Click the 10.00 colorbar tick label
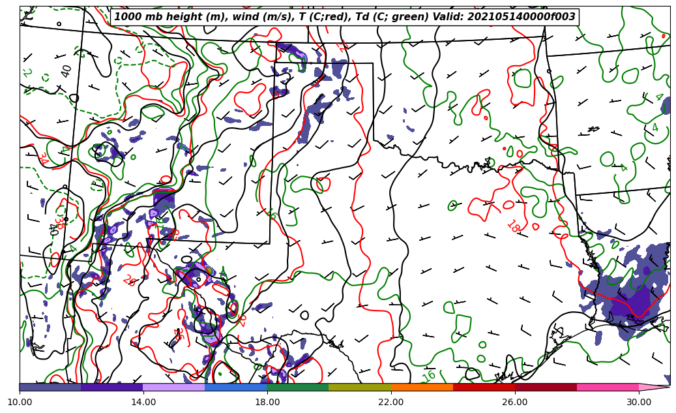The image size is (676, 413). tap(20, 403)
